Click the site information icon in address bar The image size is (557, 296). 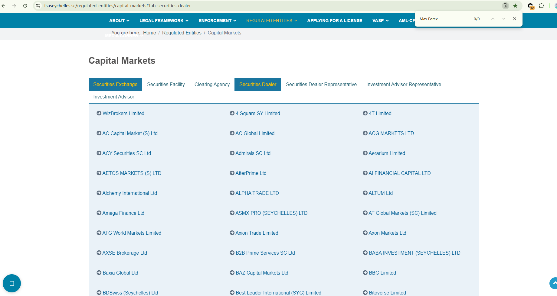[38, 6]
